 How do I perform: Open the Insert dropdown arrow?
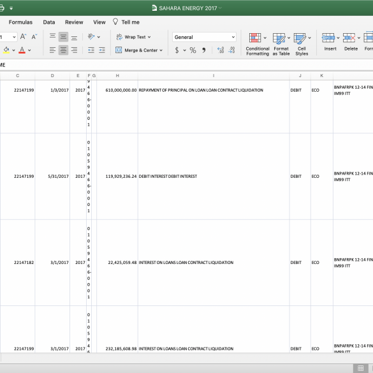pos(338,38)
